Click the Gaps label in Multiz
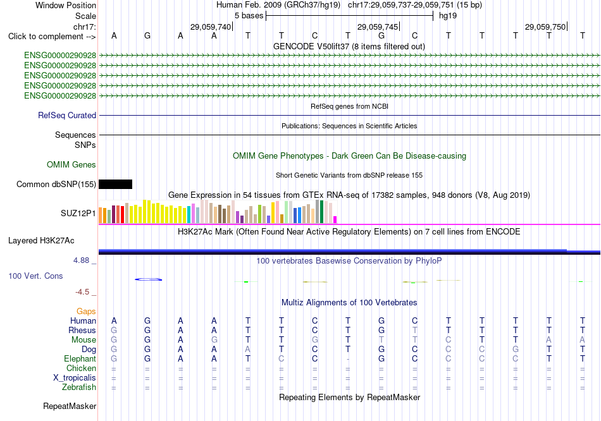The height and width of the screenshot is (421, 601). (x=86, y=312)
